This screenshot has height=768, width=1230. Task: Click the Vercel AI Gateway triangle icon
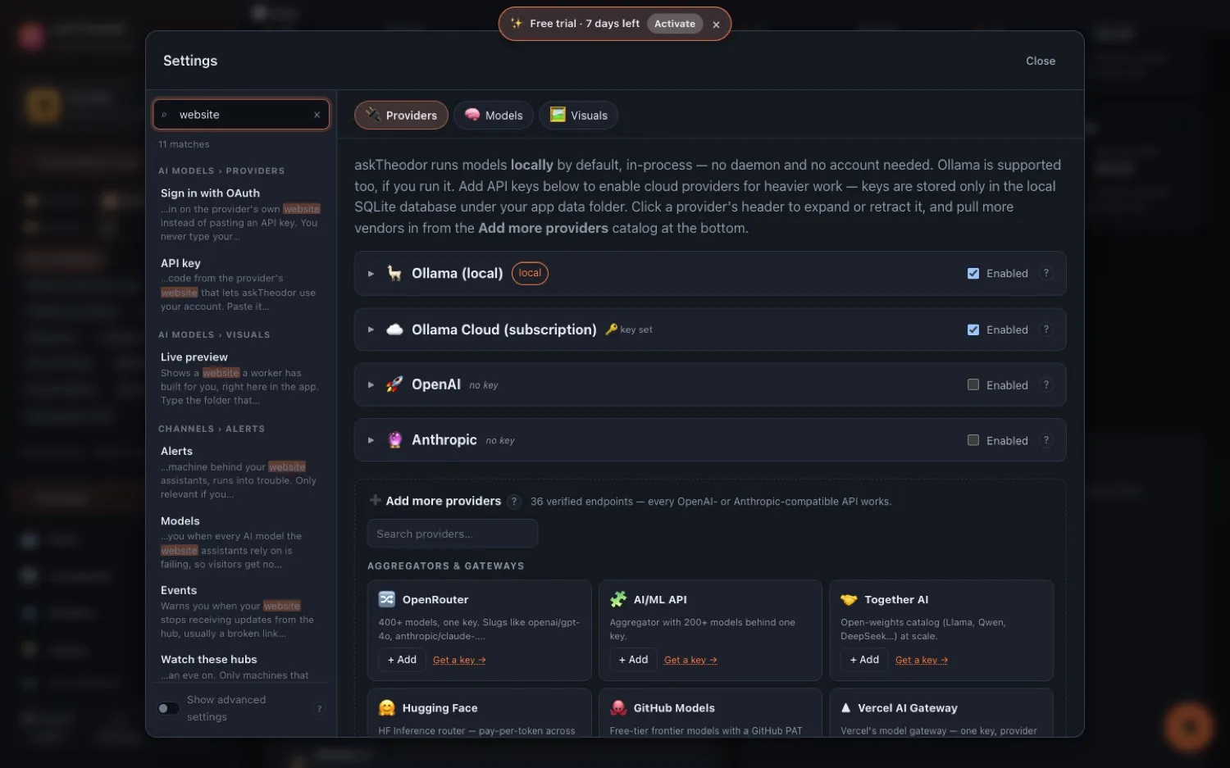click(x=846, y=707)
